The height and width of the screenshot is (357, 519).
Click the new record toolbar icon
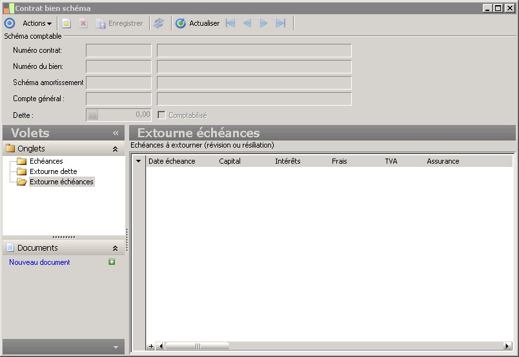click(66, 23)
